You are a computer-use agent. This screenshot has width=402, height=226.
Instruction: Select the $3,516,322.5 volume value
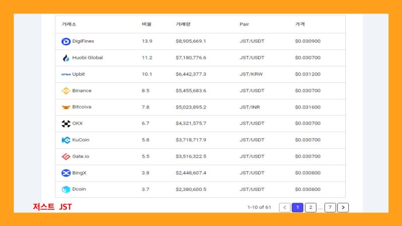(x=191, y=156)
